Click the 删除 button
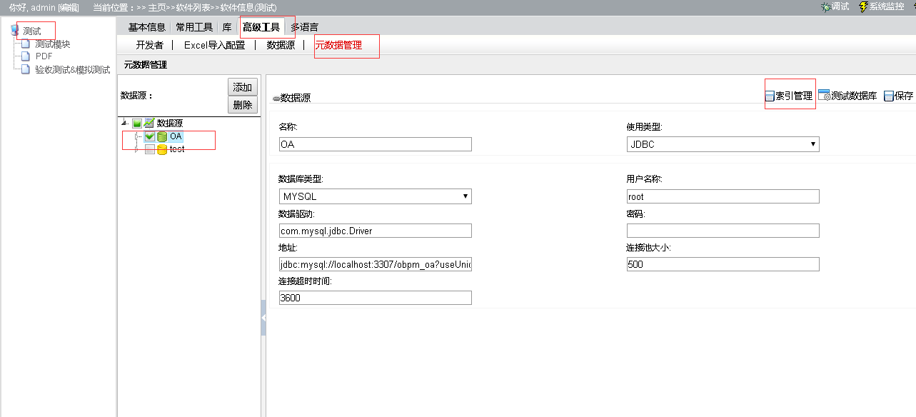The image size is (916, 417). tap(243, 105)
